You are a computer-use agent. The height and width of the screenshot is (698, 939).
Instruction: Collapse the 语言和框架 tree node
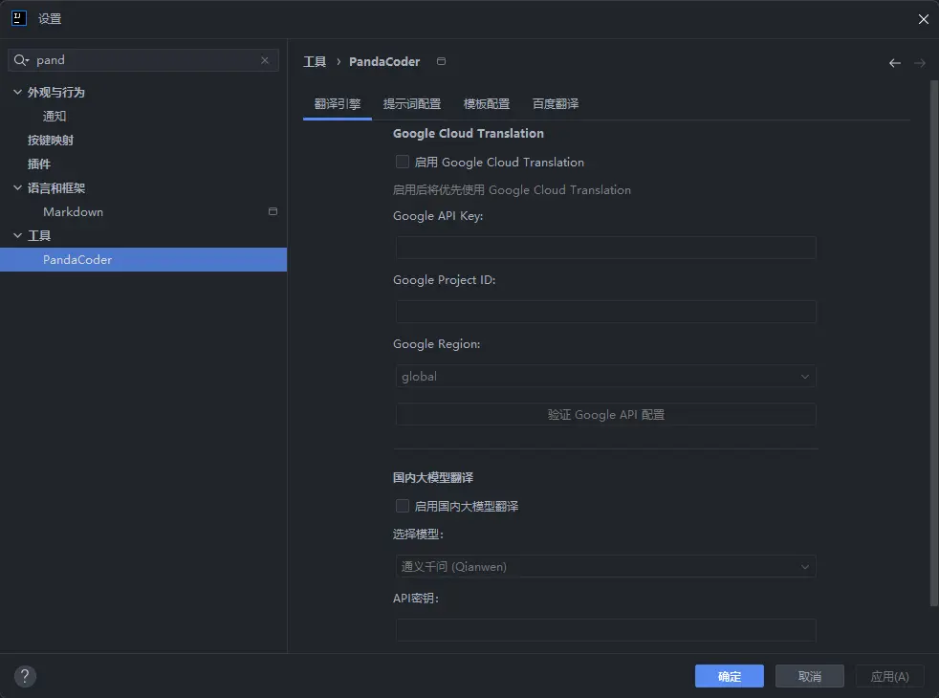pos(17,188)
